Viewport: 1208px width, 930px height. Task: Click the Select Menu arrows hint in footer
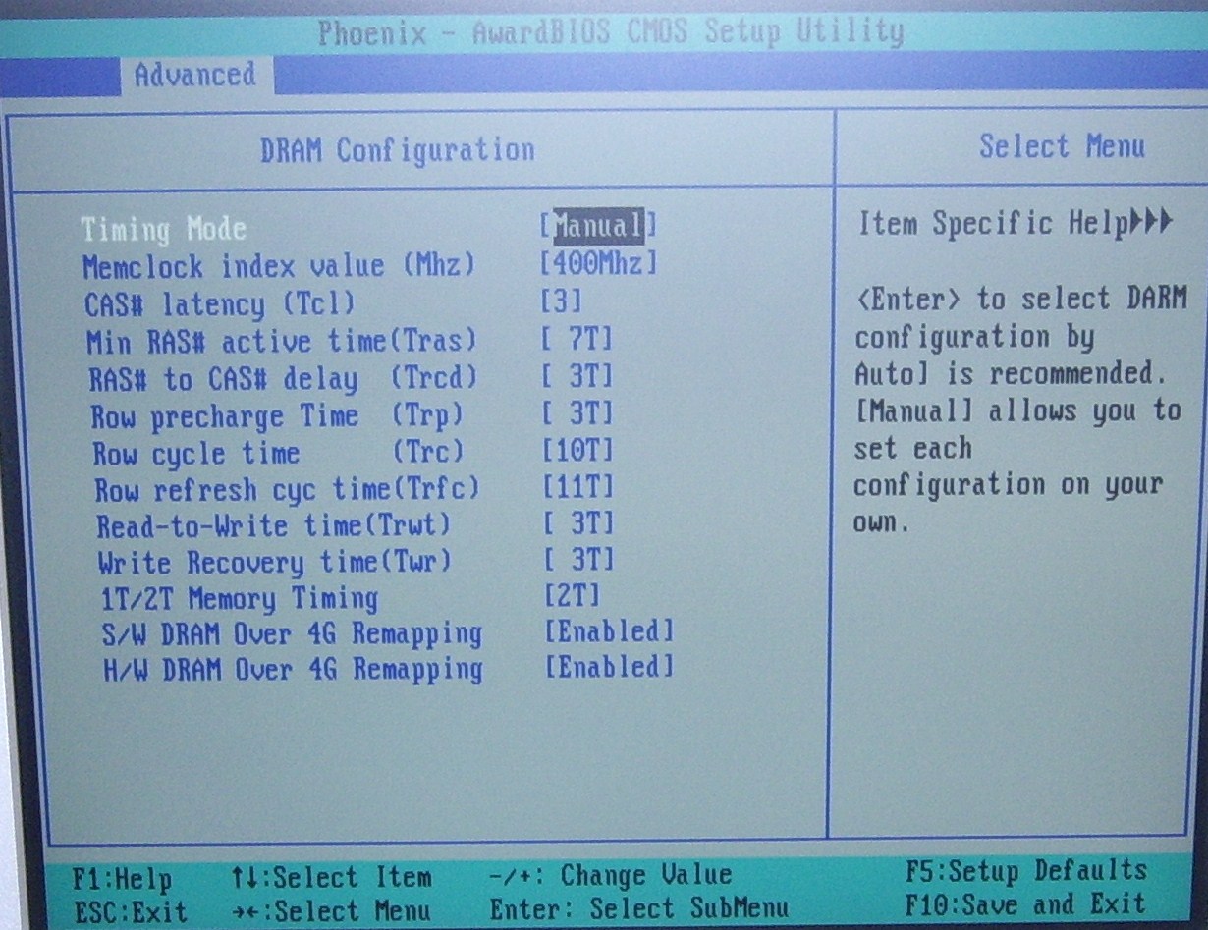(332, 910)
